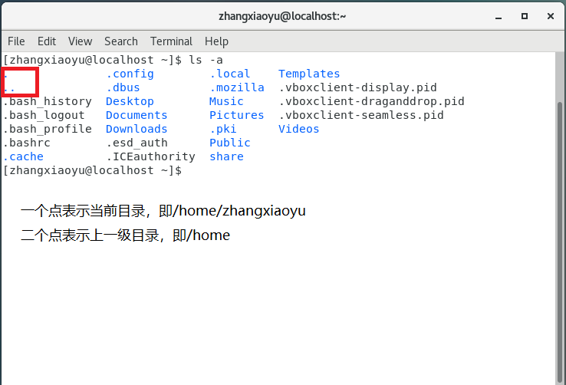Screen dimensions: 566x385
Task: Click the Videos directory entry
Action: point(298,129)
